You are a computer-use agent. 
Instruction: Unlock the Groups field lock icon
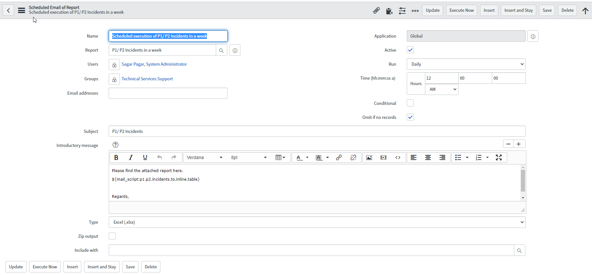point(114,79)
